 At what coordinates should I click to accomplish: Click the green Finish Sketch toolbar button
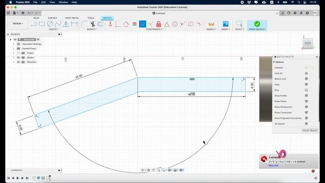pos(257,25)
